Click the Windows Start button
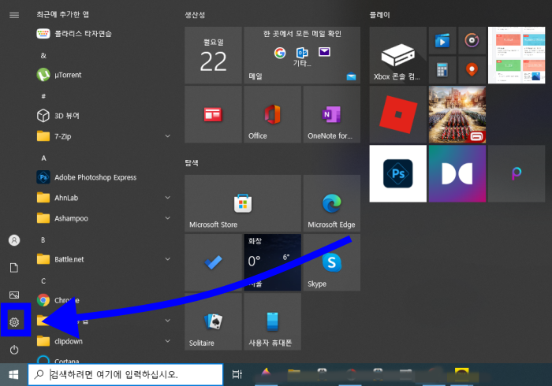The image size is (552, 386). (13, 375)
